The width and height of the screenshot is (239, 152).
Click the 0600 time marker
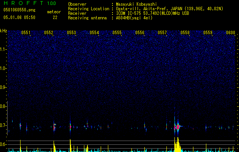pos(231,33)
